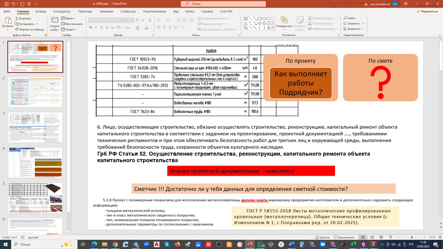Click the Вырезать (Cut) scissors icon

[17, 18]
